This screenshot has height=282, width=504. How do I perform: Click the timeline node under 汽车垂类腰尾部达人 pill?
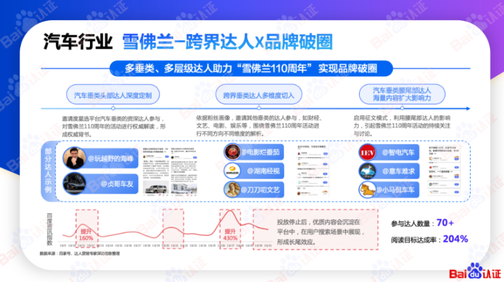[402, 108]
